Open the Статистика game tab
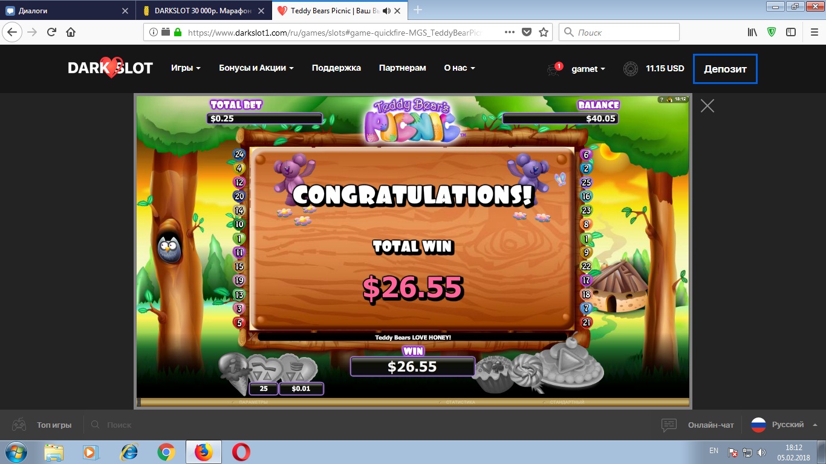This screenshot has width=826, height=464. coord(461,402)
